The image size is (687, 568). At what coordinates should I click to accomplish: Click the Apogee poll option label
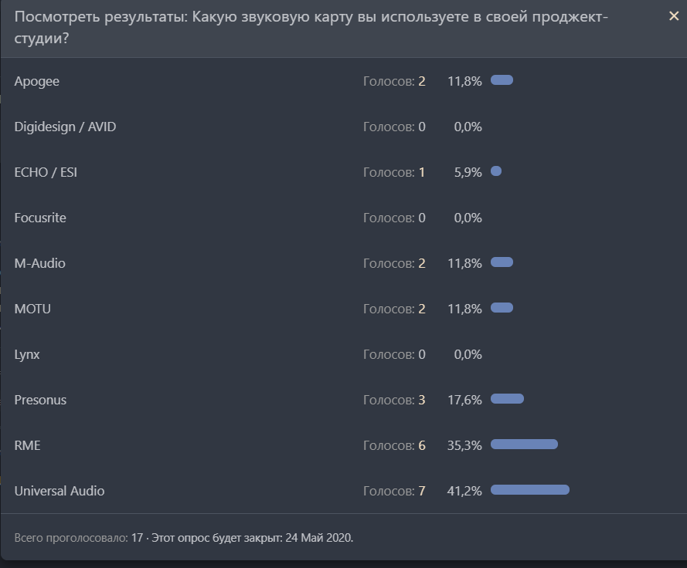[36, 81]
